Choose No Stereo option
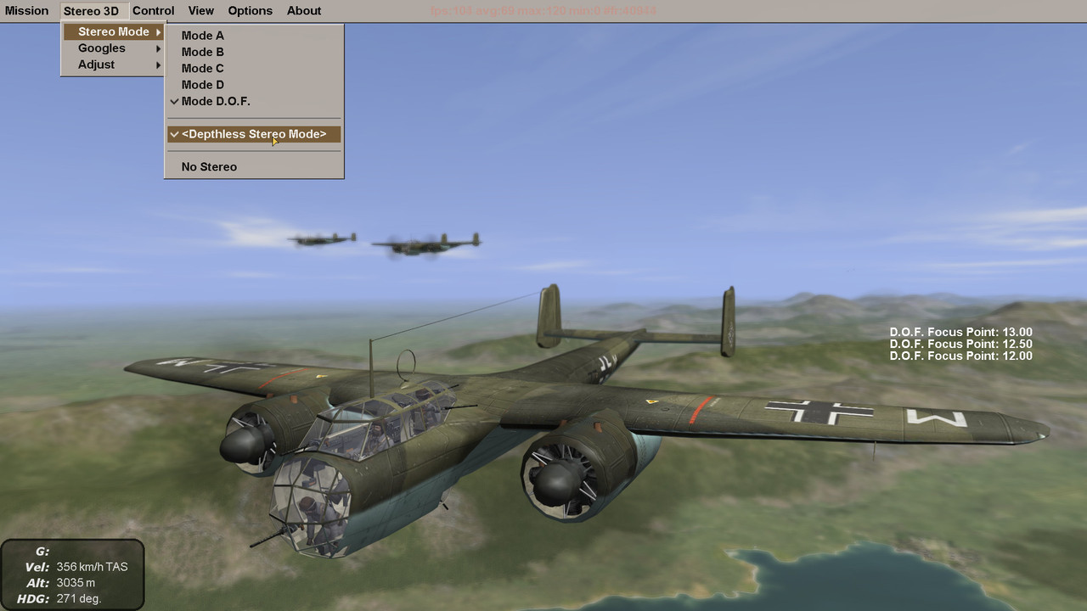Viewport: 1087px width, 611px height. point(254,167)
